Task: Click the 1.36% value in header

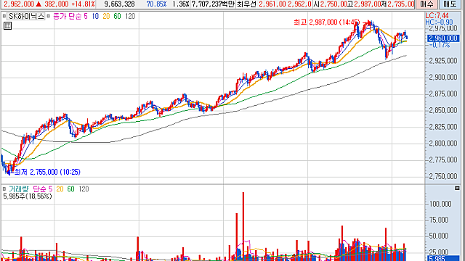Action: coord(181,4)
